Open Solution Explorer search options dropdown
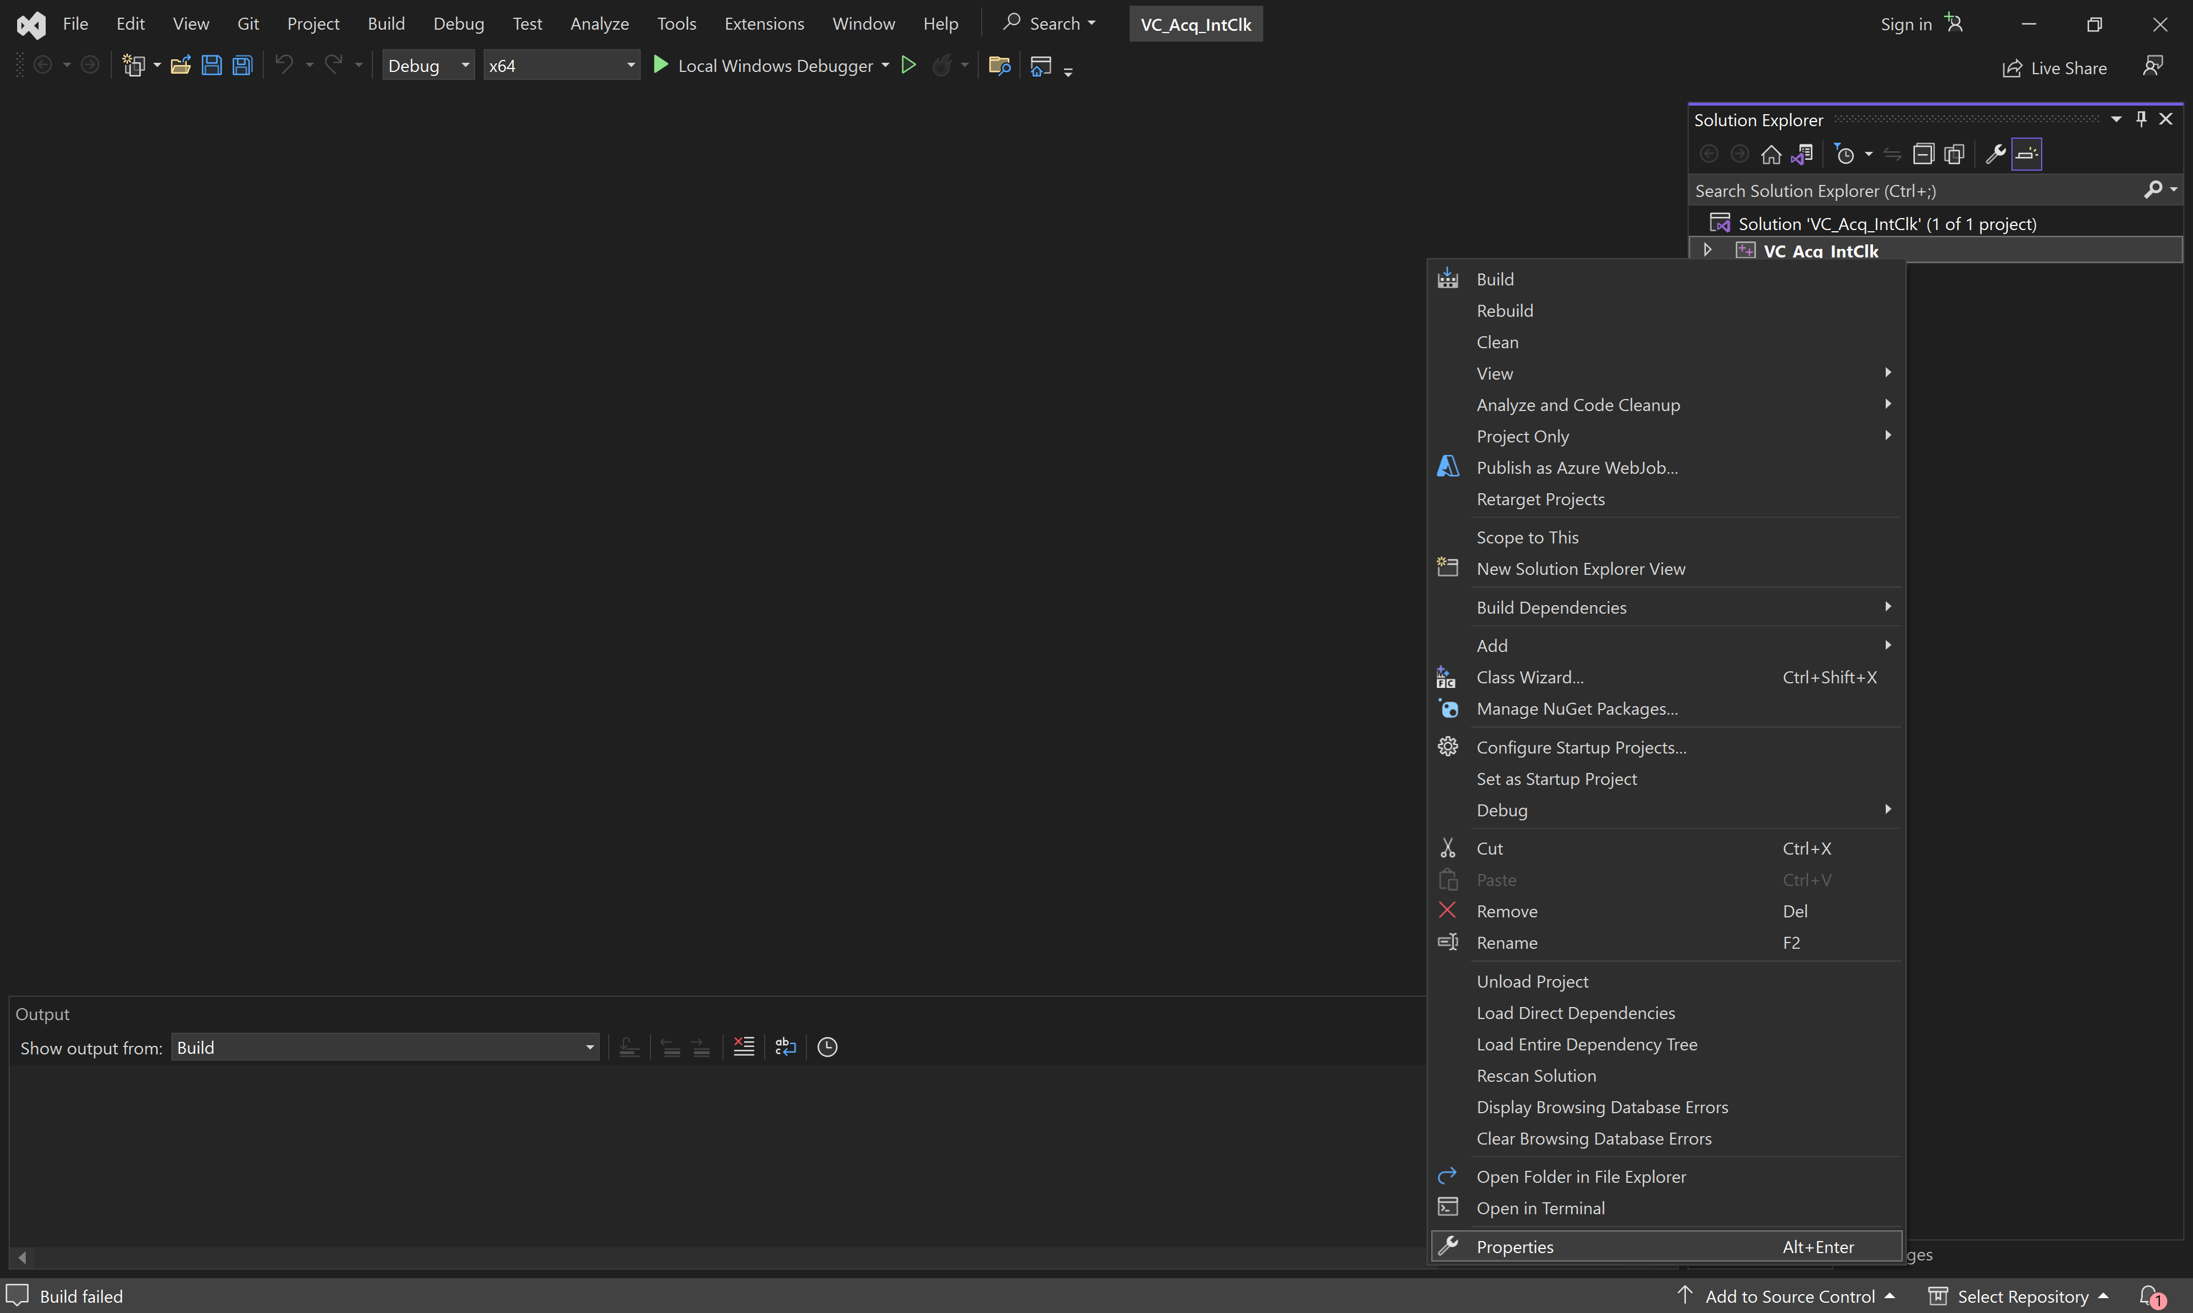Image resolution: width=2193 pixels, height=1313 pixels. point(2174,190)
